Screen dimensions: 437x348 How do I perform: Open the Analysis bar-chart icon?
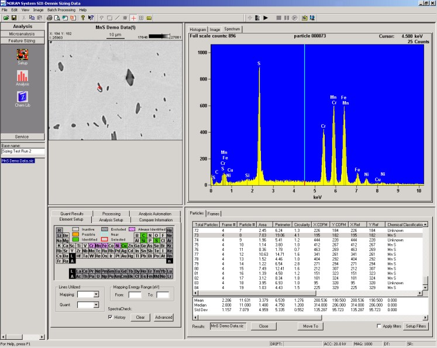(22, 76)
